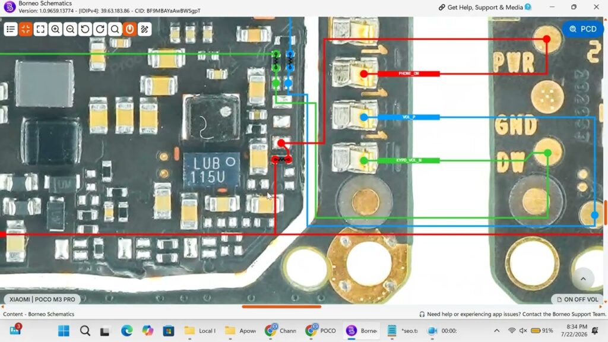Open the clock showing 8:34 PM
The height and width of the screenshot is (342, 608).
[574, 330]
